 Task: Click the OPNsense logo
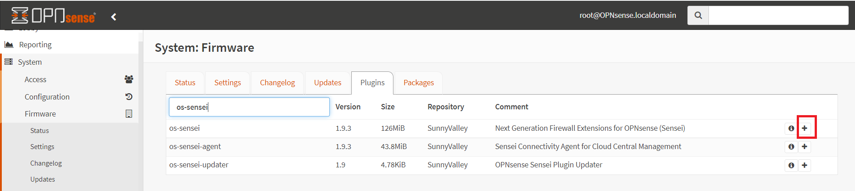pos(53,16)
